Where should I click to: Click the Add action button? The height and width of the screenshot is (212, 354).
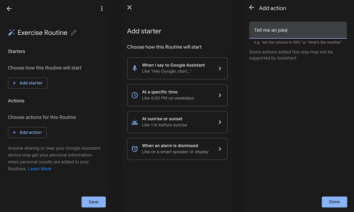click(x=27, y=132)
